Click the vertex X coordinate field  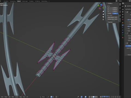tap(112, 8)
